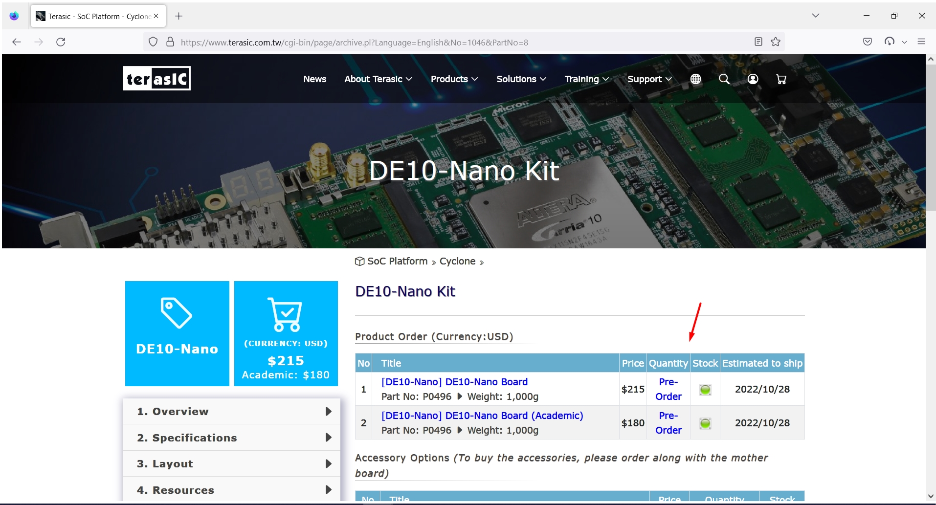
Task: Expand the Solutions menu
Action: [x=521, y=79]
